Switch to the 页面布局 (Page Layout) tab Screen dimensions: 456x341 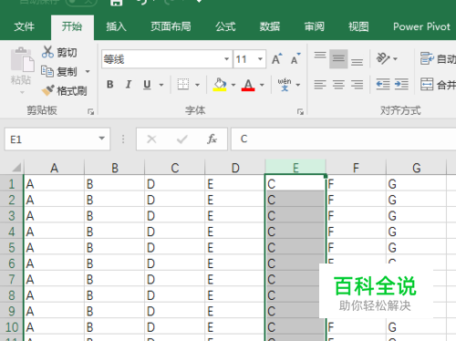tap(171, 26)
